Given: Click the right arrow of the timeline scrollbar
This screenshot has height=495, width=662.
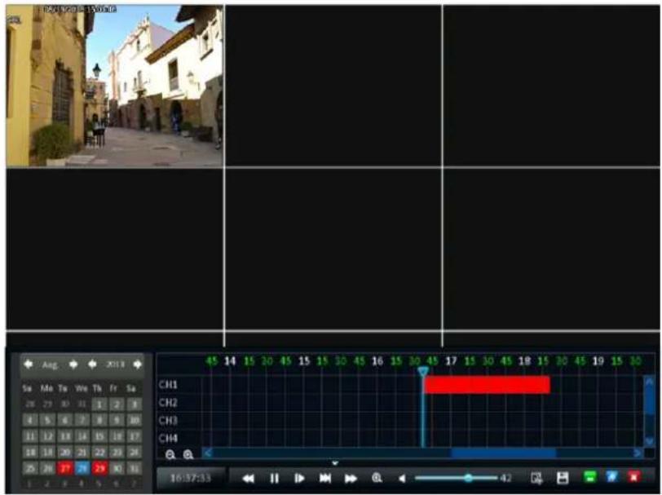Looking at the screenshot, I should 638,453.
